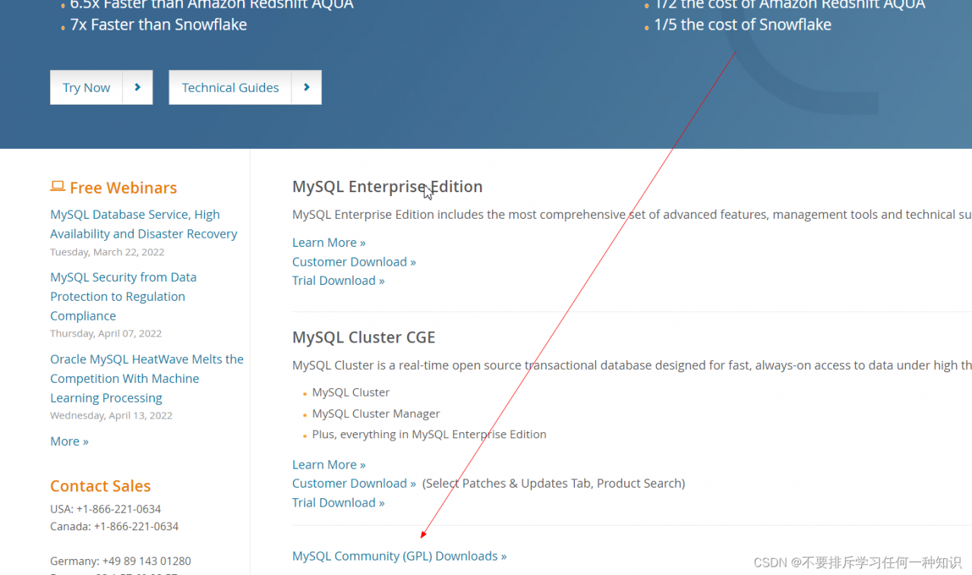Click the Try Now button
The image size is (972, 575).
[x=101, y=87]
